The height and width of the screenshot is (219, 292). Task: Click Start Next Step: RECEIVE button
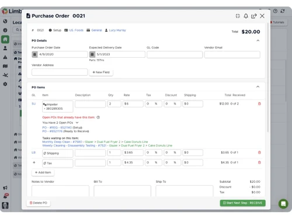tap(242, 203)
